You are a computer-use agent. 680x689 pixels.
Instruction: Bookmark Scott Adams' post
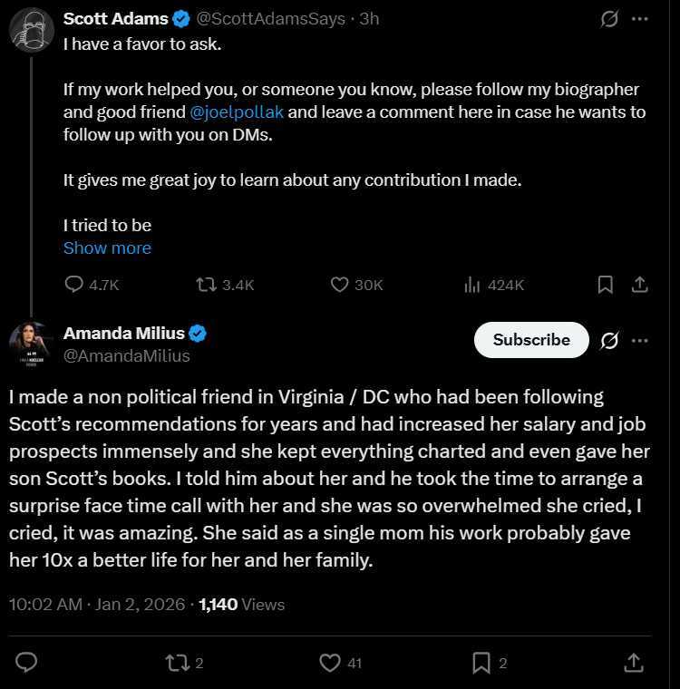click(605, 285)
